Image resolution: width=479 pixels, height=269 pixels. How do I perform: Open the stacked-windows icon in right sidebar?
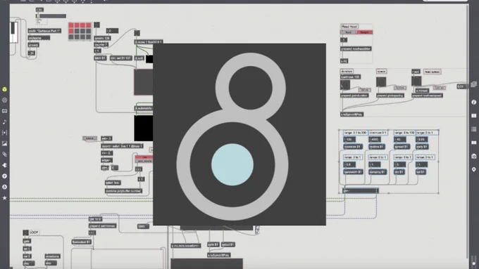(x=474, y=84)
